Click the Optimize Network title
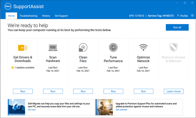 (144, 59)
